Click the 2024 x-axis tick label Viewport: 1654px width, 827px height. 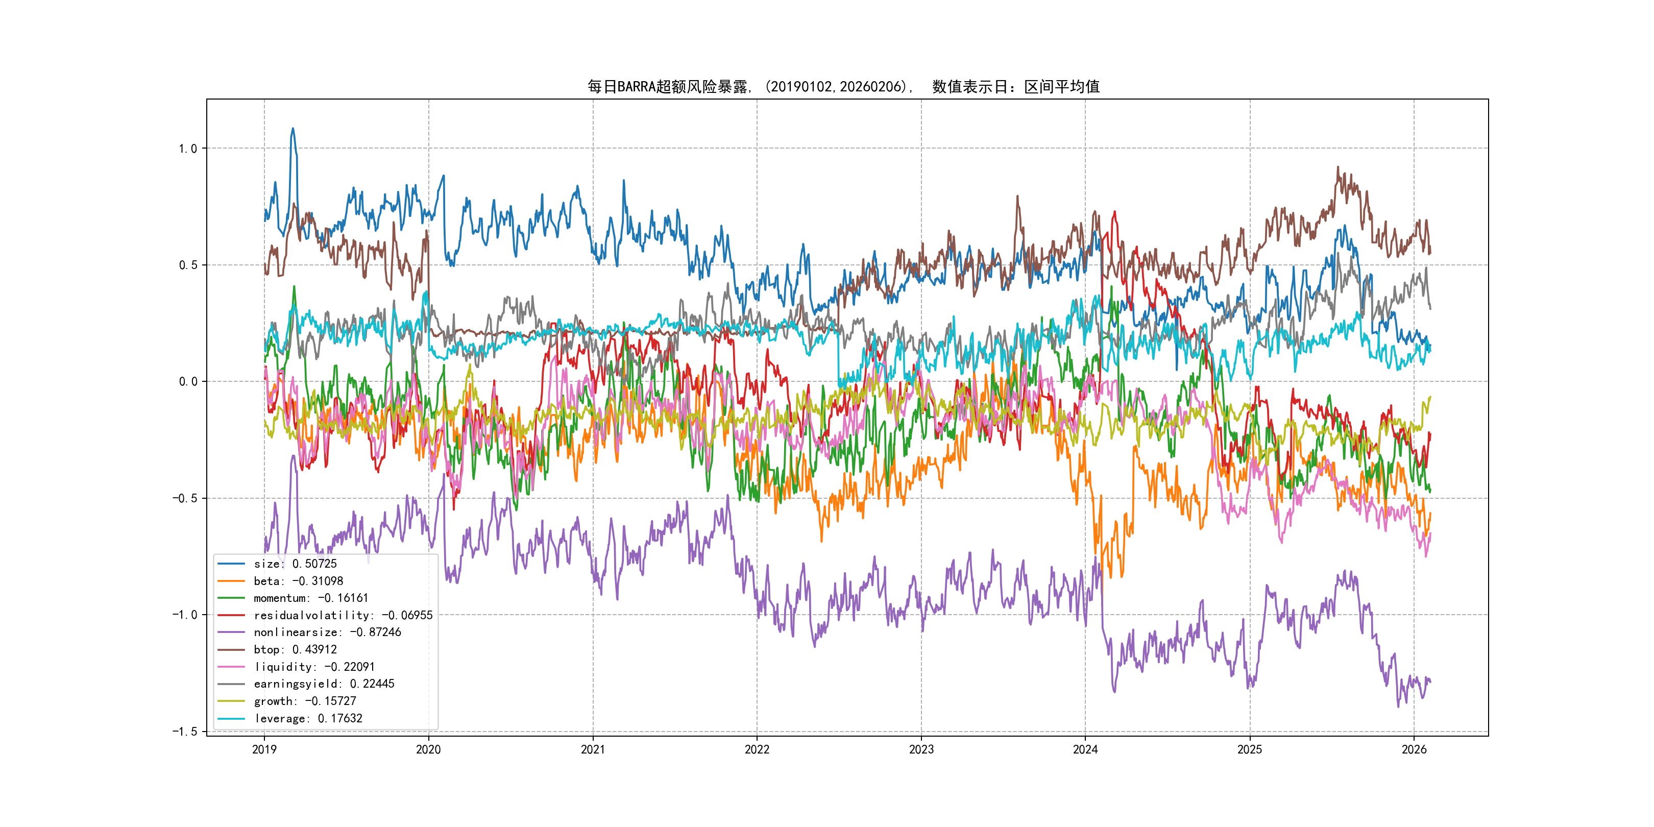[x=1085, y=749]
